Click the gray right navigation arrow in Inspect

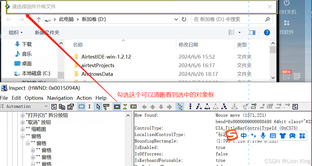pos(169,107)
